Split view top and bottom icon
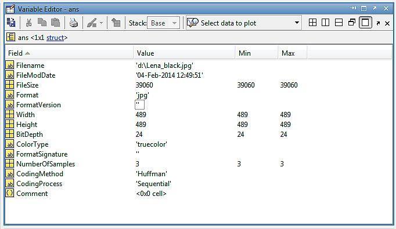The height and width of the screenshot is (229, 396). pyautogui.click(x=339, y=23)
